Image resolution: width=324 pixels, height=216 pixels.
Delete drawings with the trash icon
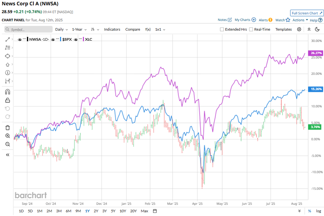pyautogui.click(x=8, y=127)
